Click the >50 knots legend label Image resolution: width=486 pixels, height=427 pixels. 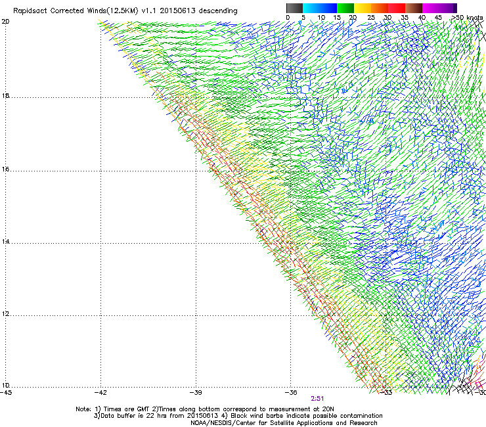[467, 17]
